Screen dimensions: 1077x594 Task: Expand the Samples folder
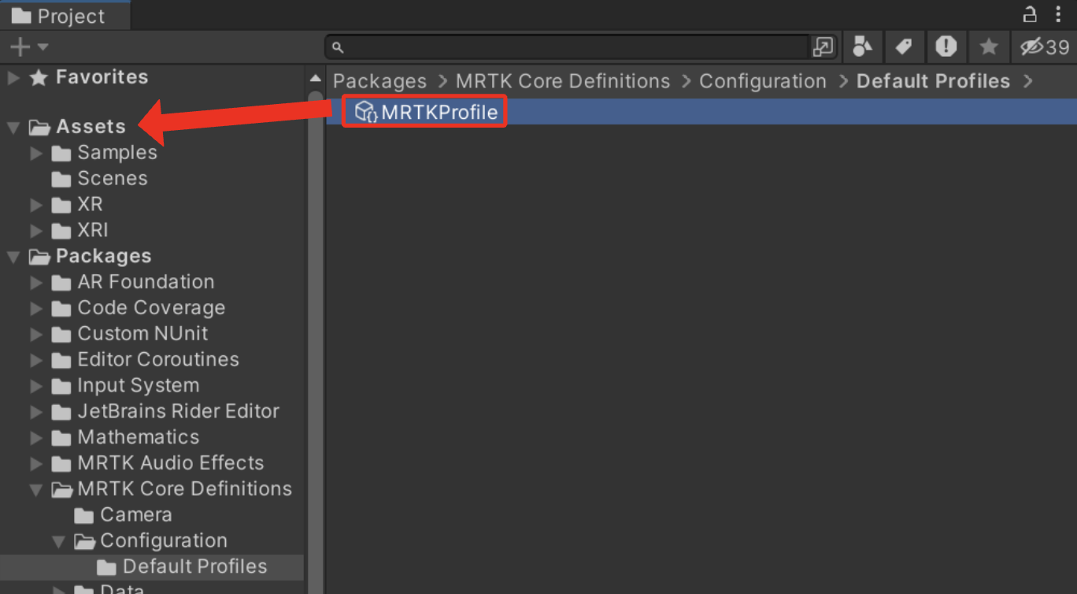pos(36,153)
